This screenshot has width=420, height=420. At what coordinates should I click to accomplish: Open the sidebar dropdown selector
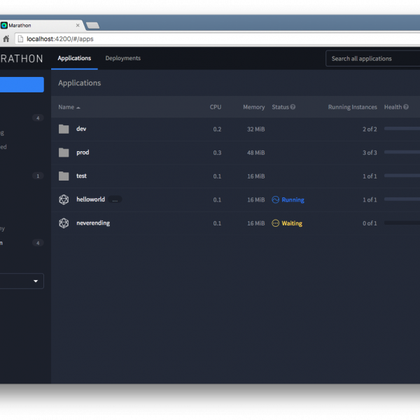click(22, 281)
